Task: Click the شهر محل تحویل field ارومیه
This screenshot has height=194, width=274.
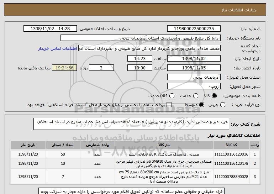Action: [x=194, y=86]
